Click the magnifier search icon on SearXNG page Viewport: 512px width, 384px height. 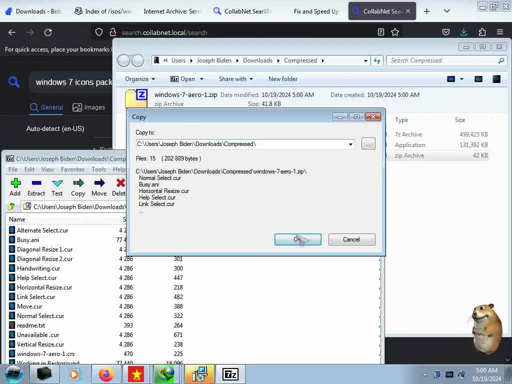14,81
